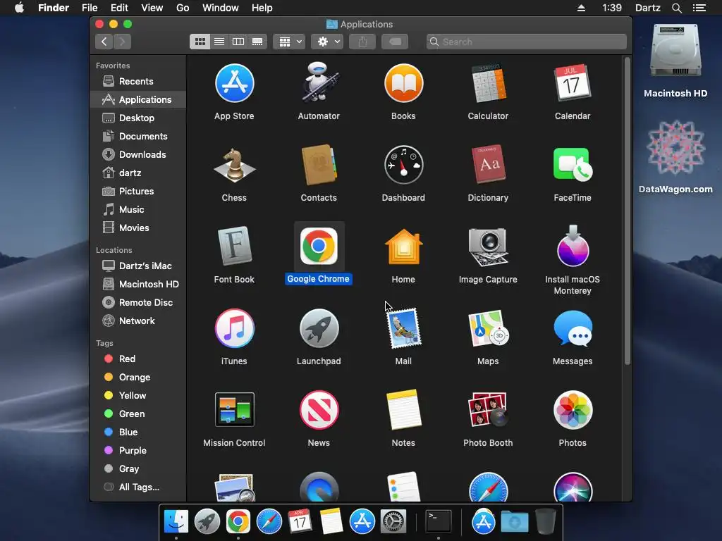The width and height of the screenshot is (722, 541).
Task: Click the News app icon
Action: click(319, 410)
